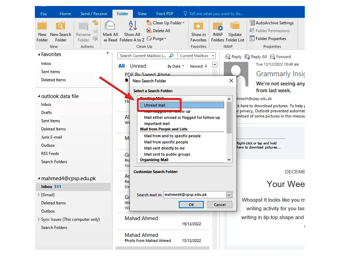Click Reply All on the open message
The height and width of the screenshot is (256, 340).
256,57
